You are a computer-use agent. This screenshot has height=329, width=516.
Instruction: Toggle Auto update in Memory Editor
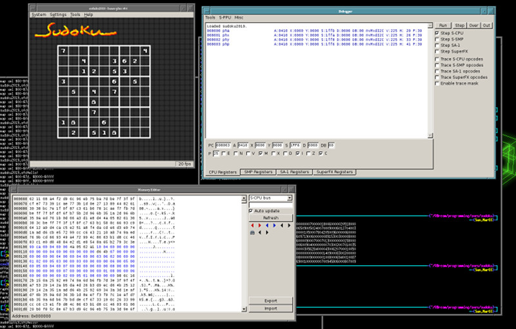click(x=251, y=211)
